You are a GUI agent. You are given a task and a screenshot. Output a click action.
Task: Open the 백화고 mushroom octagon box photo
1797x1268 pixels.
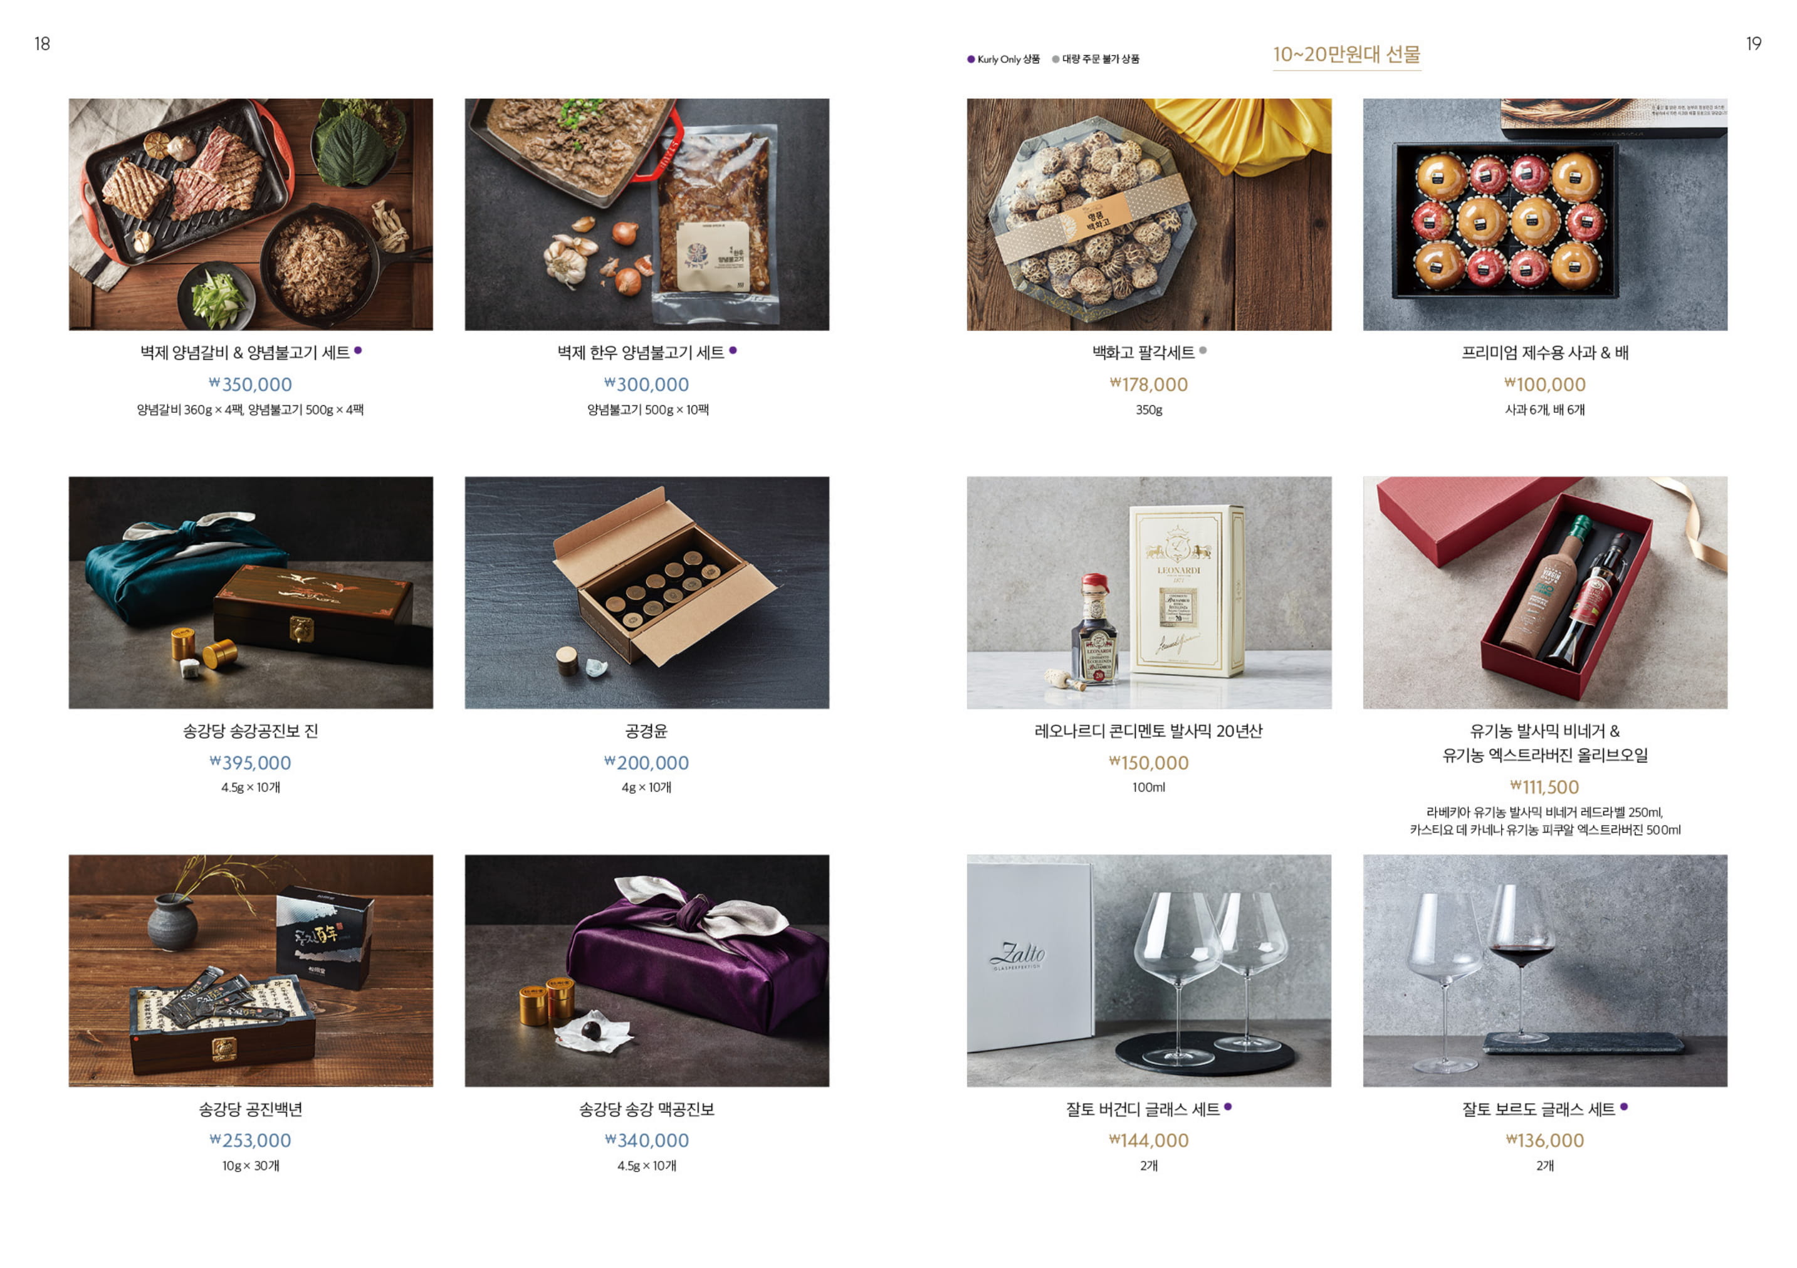pos(1149,214)
